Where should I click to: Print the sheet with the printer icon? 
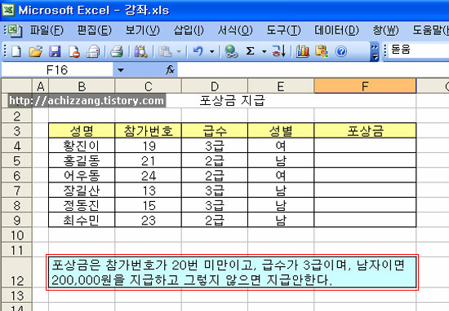coord(117,51)
